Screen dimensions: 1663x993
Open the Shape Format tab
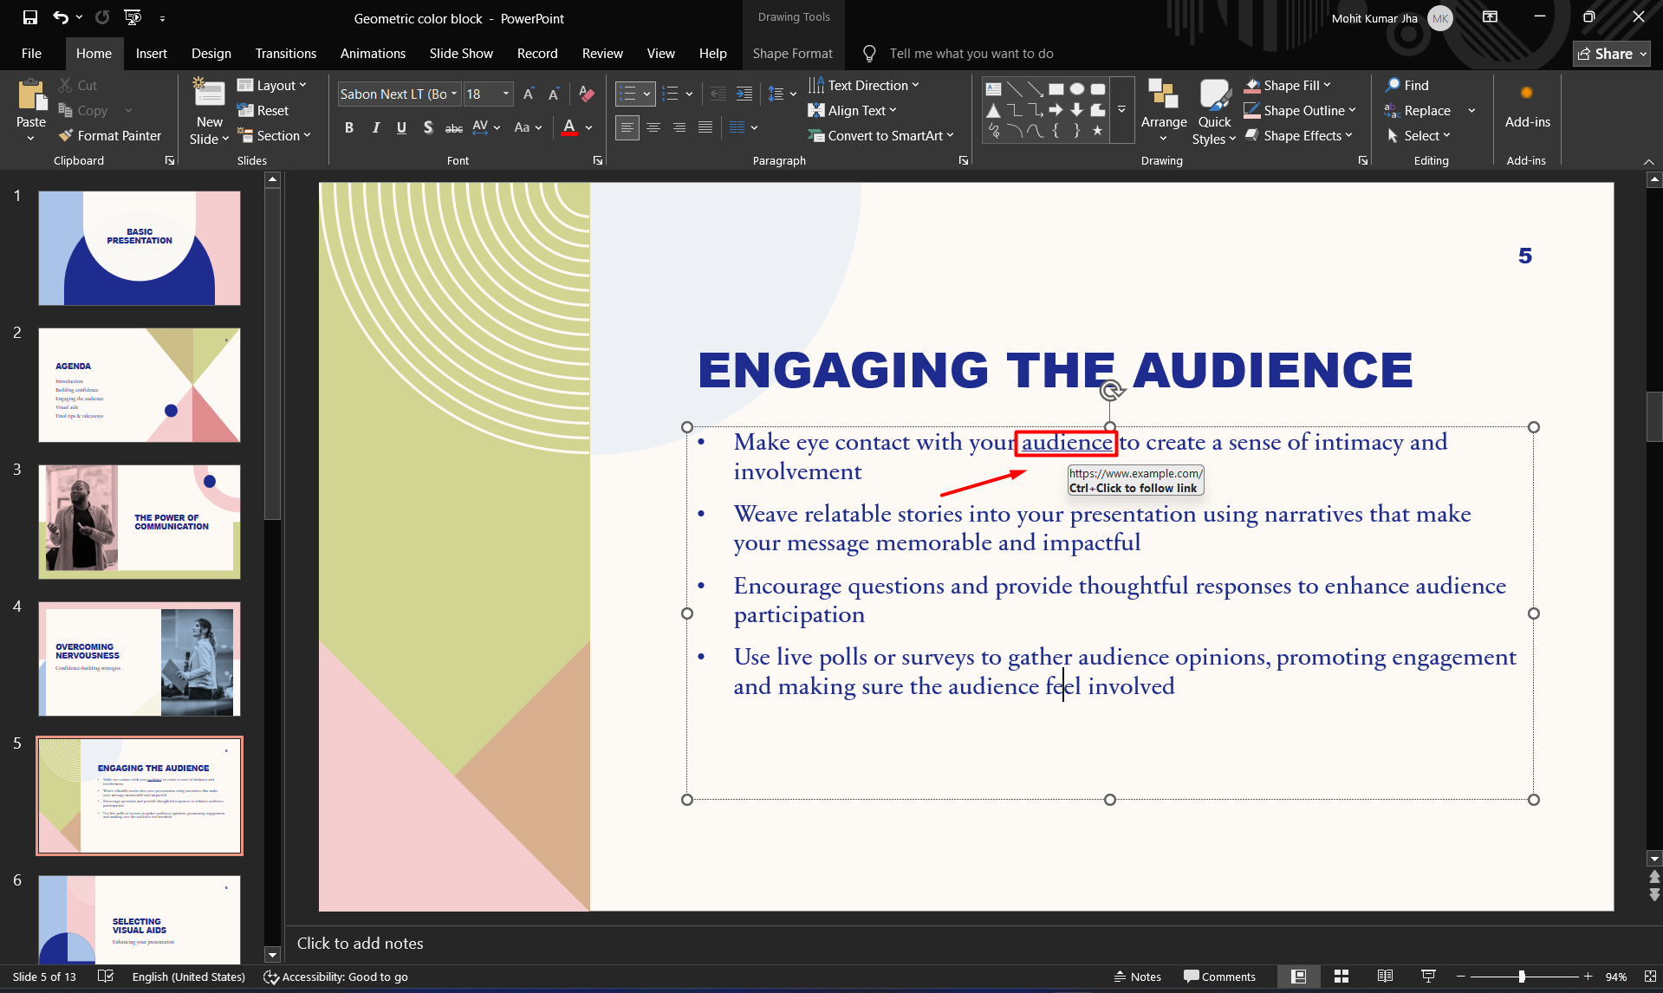792,54
